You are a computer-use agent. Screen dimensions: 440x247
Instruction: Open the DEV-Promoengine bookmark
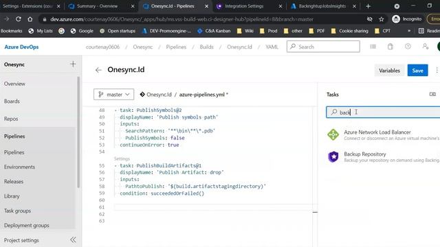(166, 31)
